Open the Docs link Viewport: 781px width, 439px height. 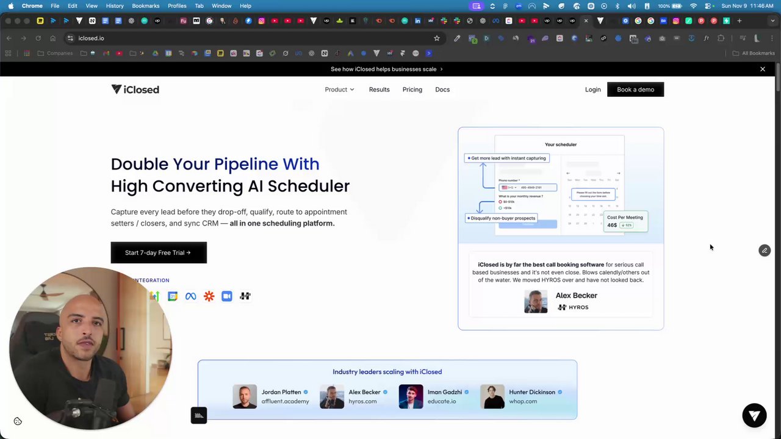[x=442, y=90]
